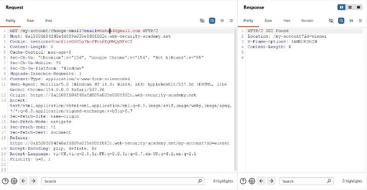Click the Priority header line
367x190 pixels.
(30, 159)
